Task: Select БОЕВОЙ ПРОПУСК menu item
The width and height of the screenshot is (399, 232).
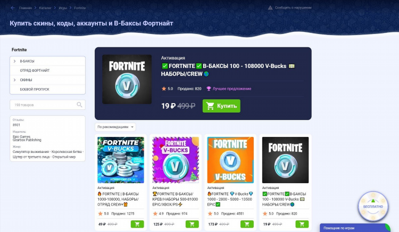Action: click(47, 89)
